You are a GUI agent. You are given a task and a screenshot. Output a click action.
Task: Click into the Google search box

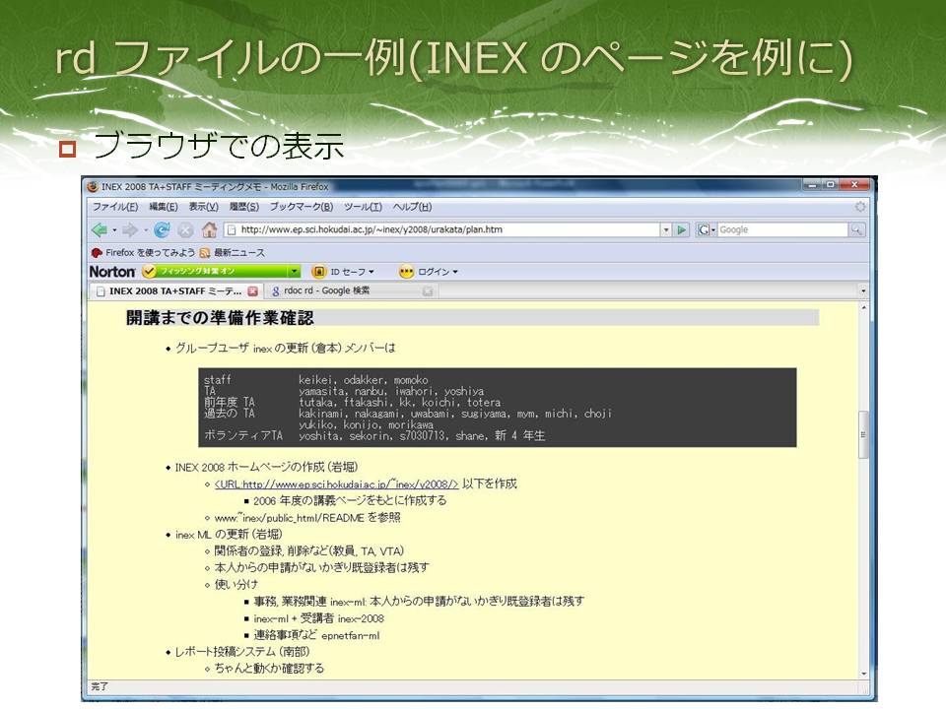[x=783, y=229]
